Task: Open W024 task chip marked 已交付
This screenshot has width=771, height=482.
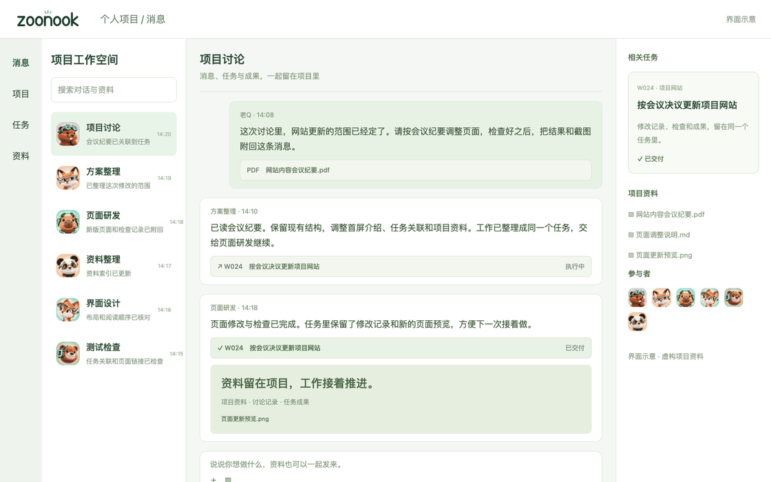Action: (x=401, y=348)
